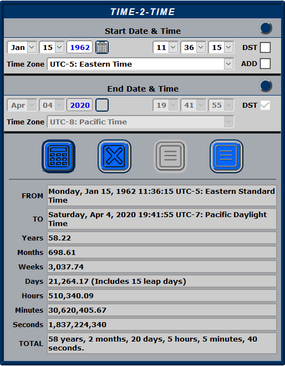Click the blue lined-document icon button

click(x=226, y=156)
